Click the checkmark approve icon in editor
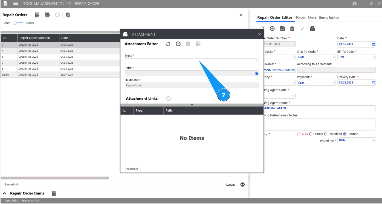 point(302,28)
